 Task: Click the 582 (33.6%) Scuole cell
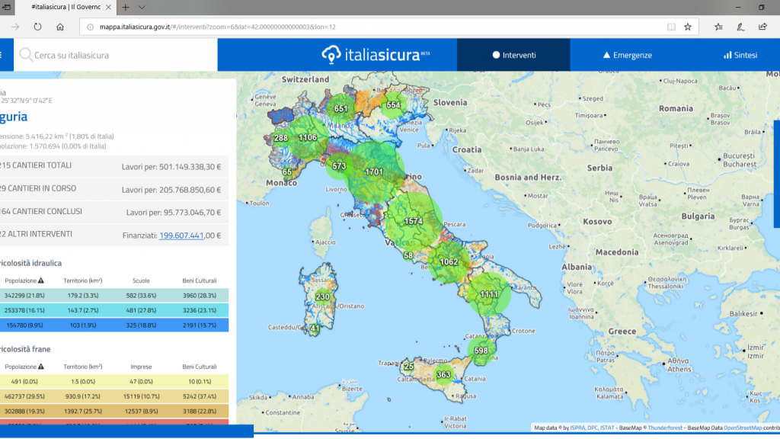[141, 296]
